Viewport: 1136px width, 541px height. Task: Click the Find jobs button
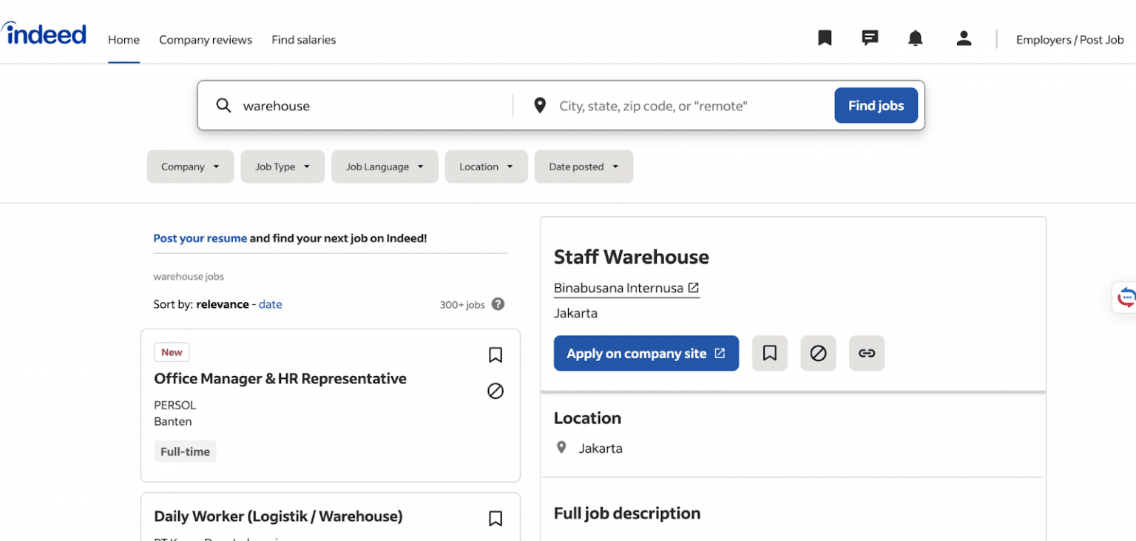[x=876, y=106]
